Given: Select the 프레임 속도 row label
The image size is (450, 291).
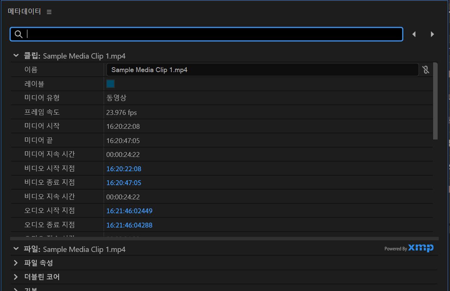Looking at the screenshot, I should click(x=42, y=112).
